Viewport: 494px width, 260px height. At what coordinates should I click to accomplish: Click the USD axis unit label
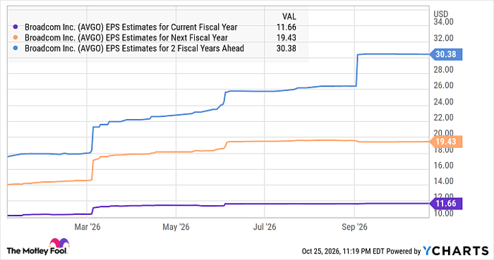pyautogui.click(x=441, y=14)
